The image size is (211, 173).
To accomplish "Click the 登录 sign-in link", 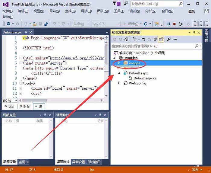I will [x=191, y=11].
